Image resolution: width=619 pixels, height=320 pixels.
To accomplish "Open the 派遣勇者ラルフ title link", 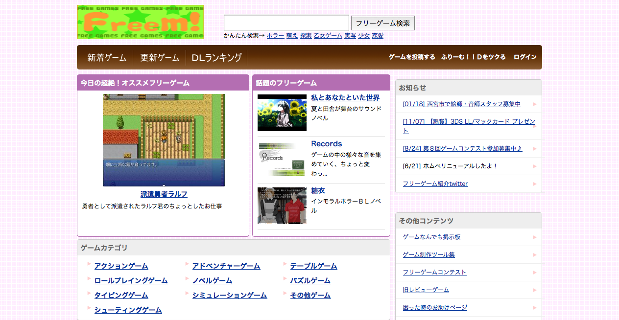I will tap(164, 194).
